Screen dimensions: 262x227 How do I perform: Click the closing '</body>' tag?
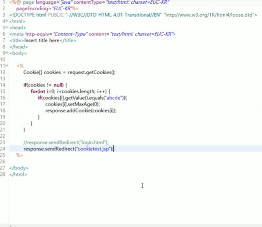19,168
